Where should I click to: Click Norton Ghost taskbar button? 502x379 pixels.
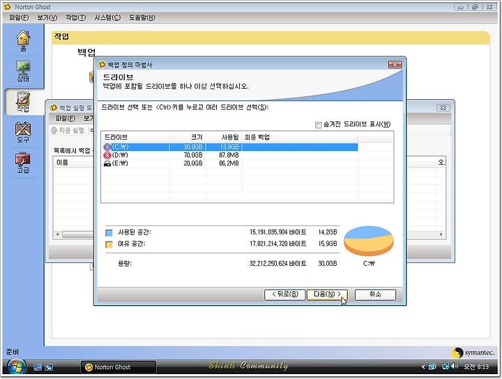pos(118,367)
